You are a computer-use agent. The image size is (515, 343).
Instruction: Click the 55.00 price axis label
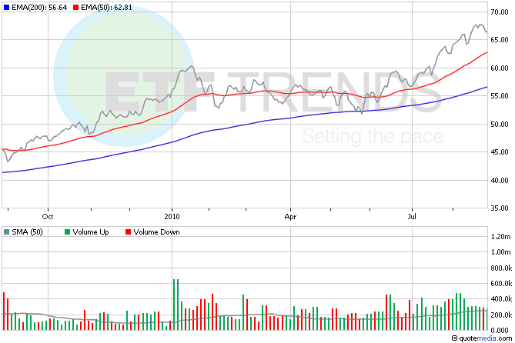(x=500, y=96)
